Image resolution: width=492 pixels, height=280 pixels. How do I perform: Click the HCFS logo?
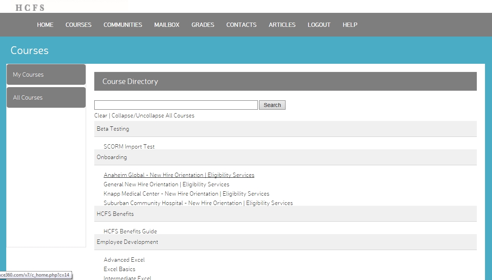click(x=30, y=7)
